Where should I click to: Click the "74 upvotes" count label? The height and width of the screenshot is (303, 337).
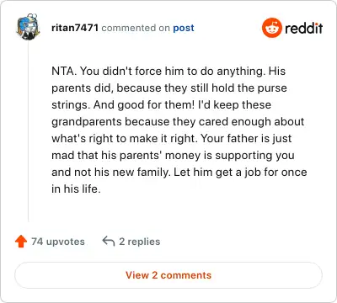coord(58,242)
